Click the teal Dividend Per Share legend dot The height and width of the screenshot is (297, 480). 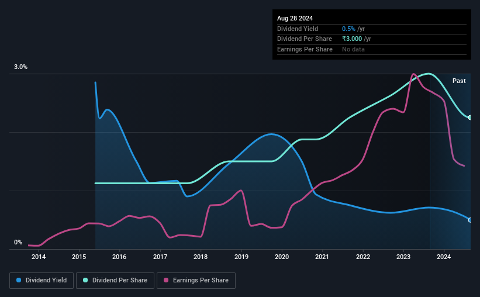click(x=85, y=280)
